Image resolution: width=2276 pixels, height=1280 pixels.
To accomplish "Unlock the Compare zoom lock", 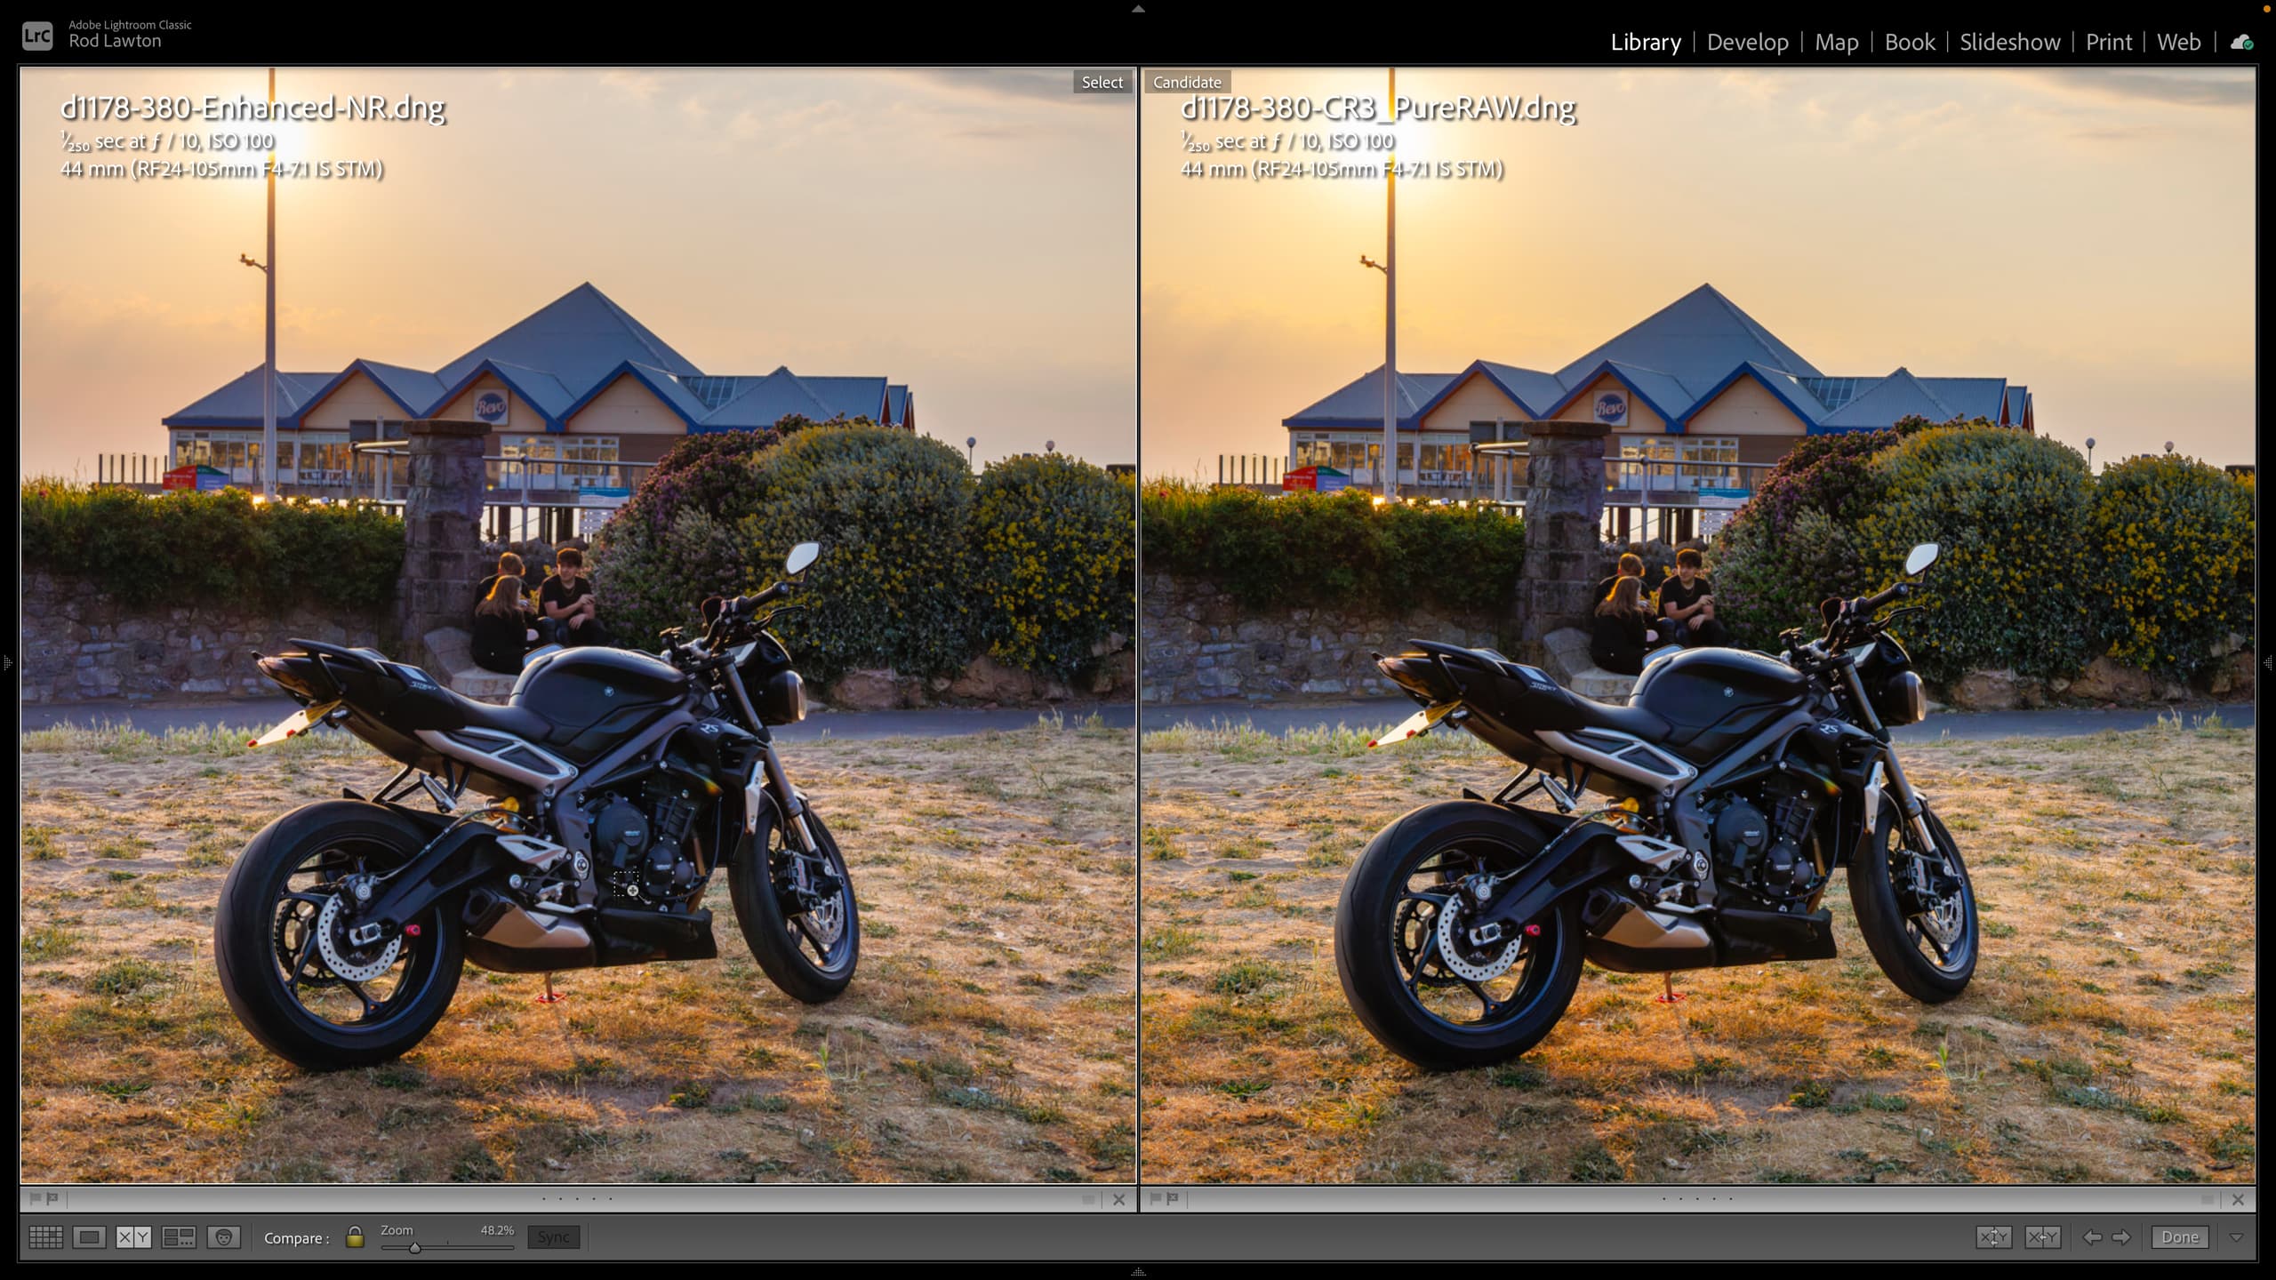I will coord(354,1236).
